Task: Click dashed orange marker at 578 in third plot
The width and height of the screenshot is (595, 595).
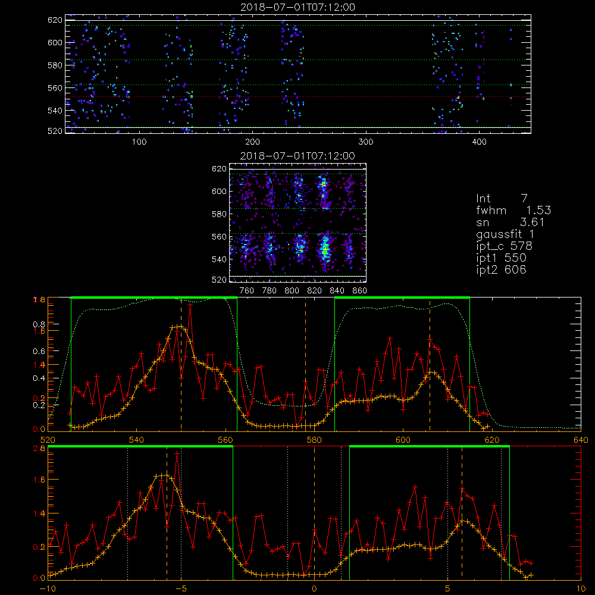Action: point(305,364)
